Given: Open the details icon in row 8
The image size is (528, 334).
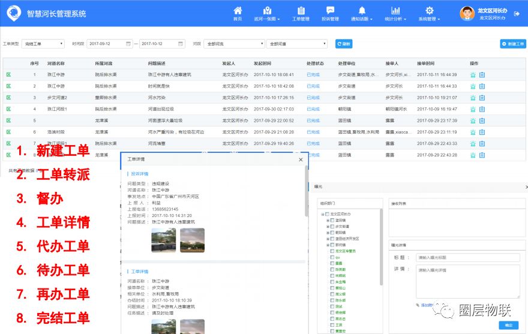Looking at the screenshot, I should point(482,155).
